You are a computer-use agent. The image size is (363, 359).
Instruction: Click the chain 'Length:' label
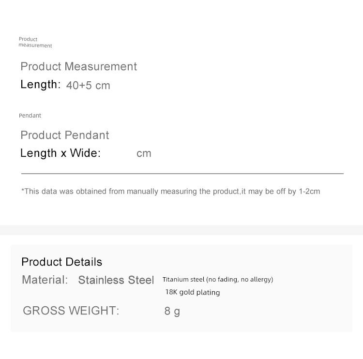pyautogui.click(x=40, y=85)
